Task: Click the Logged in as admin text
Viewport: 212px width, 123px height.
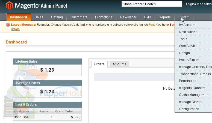Action: (199, 4)
